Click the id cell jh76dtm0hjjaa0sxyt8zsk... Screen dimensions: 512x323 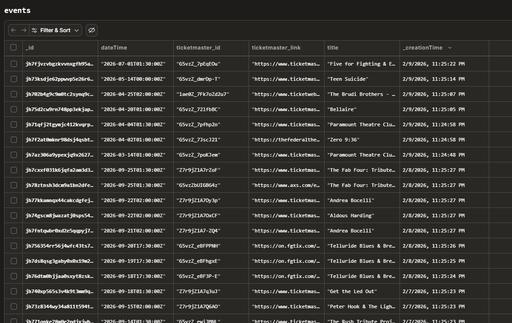(x=59, y=276)
